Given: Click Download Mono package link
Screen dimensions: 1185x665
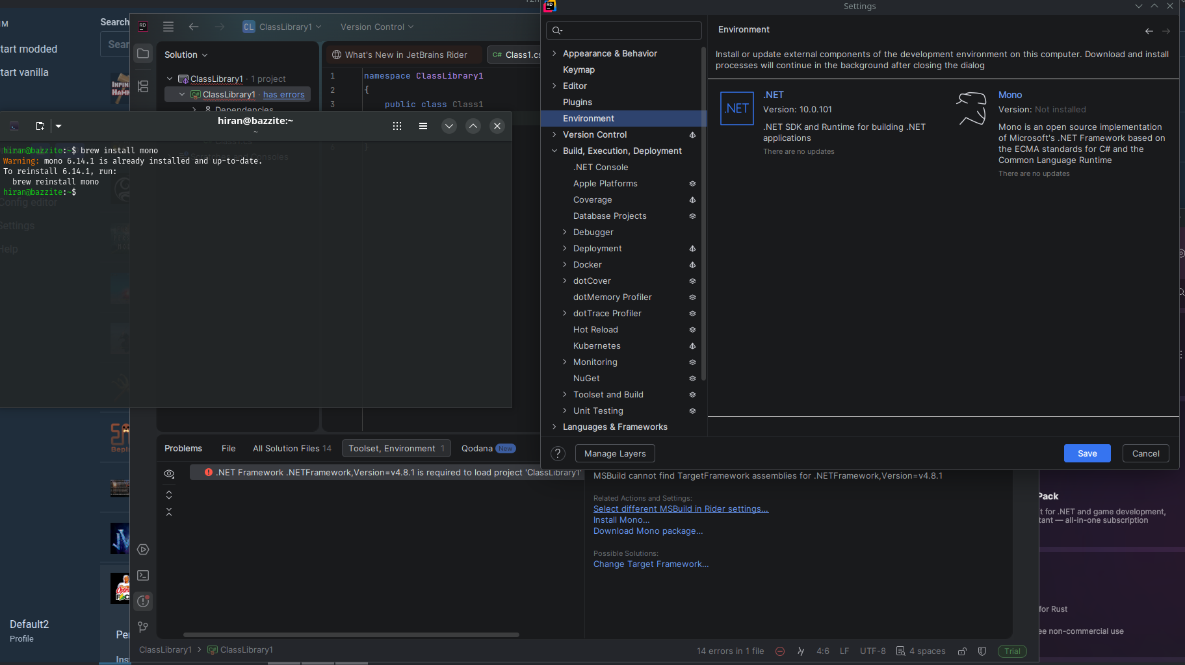Looking at the screenshot, I should pos(648,531).
